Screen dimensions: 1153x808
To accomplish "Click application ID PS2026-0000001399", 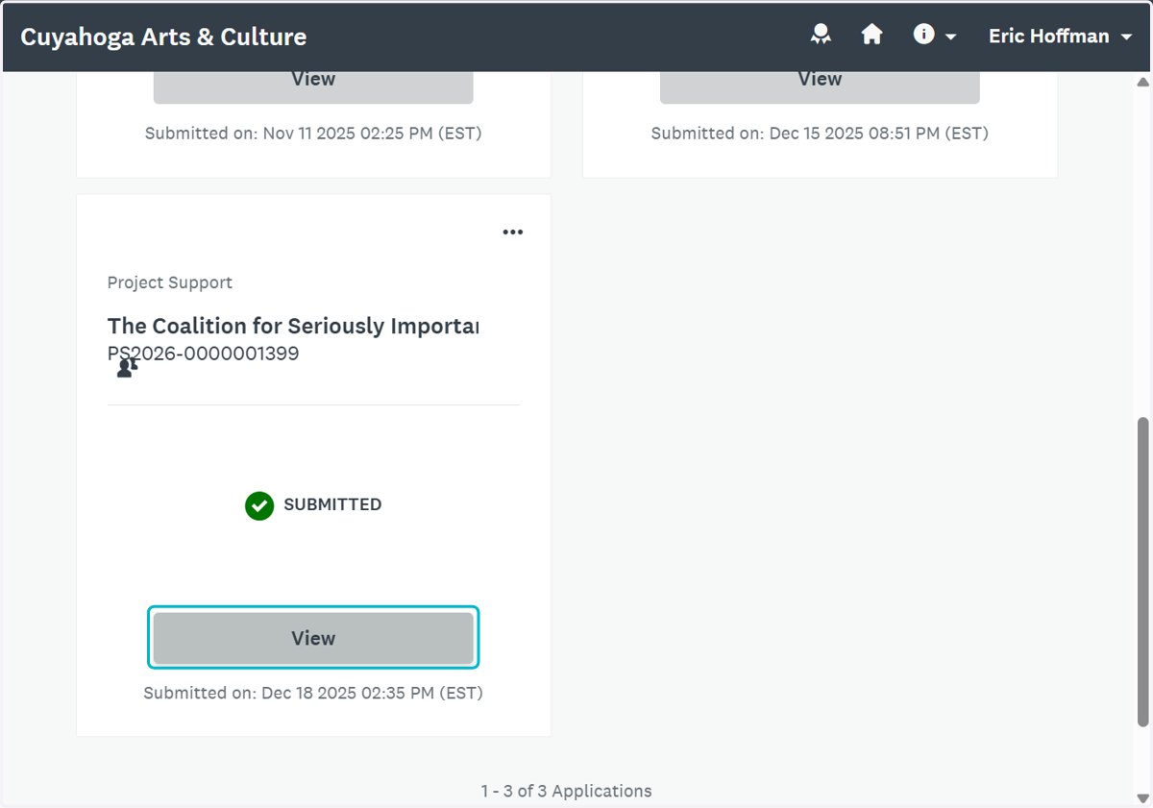I will coord(204,354).
